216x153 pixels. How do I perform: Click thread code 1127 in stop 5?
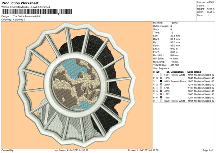(x=190, y=88)
